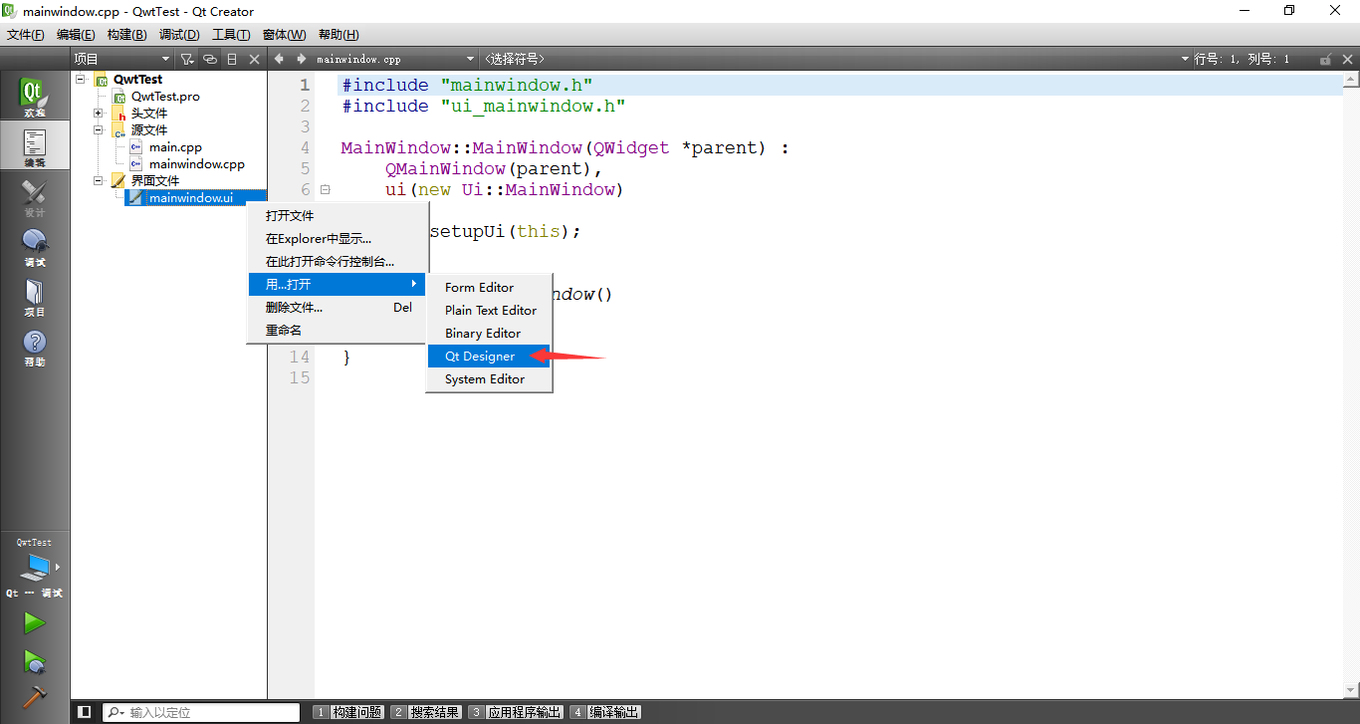Open the 构建(B) menu
Viewport: 1360px width, 724px height.
click(126, 35)
